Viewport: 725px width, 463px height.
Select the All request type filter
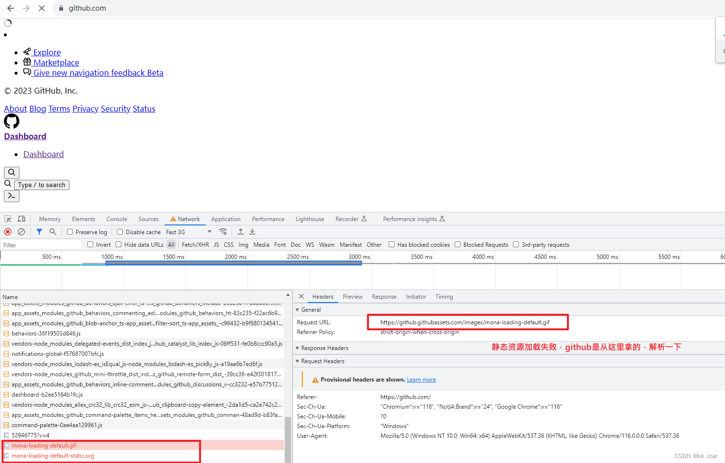point(171,245)
